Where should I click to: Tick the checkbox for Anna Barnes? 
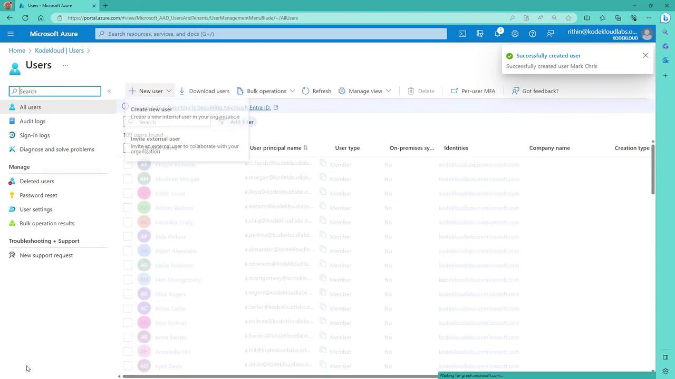coord(128,337)
